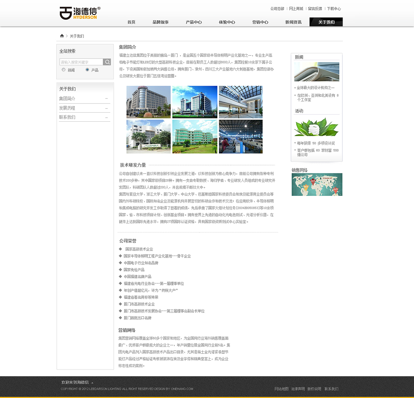Open activity item 客户群包括 60 家财富 500 强公司

[x=318, y=152]
